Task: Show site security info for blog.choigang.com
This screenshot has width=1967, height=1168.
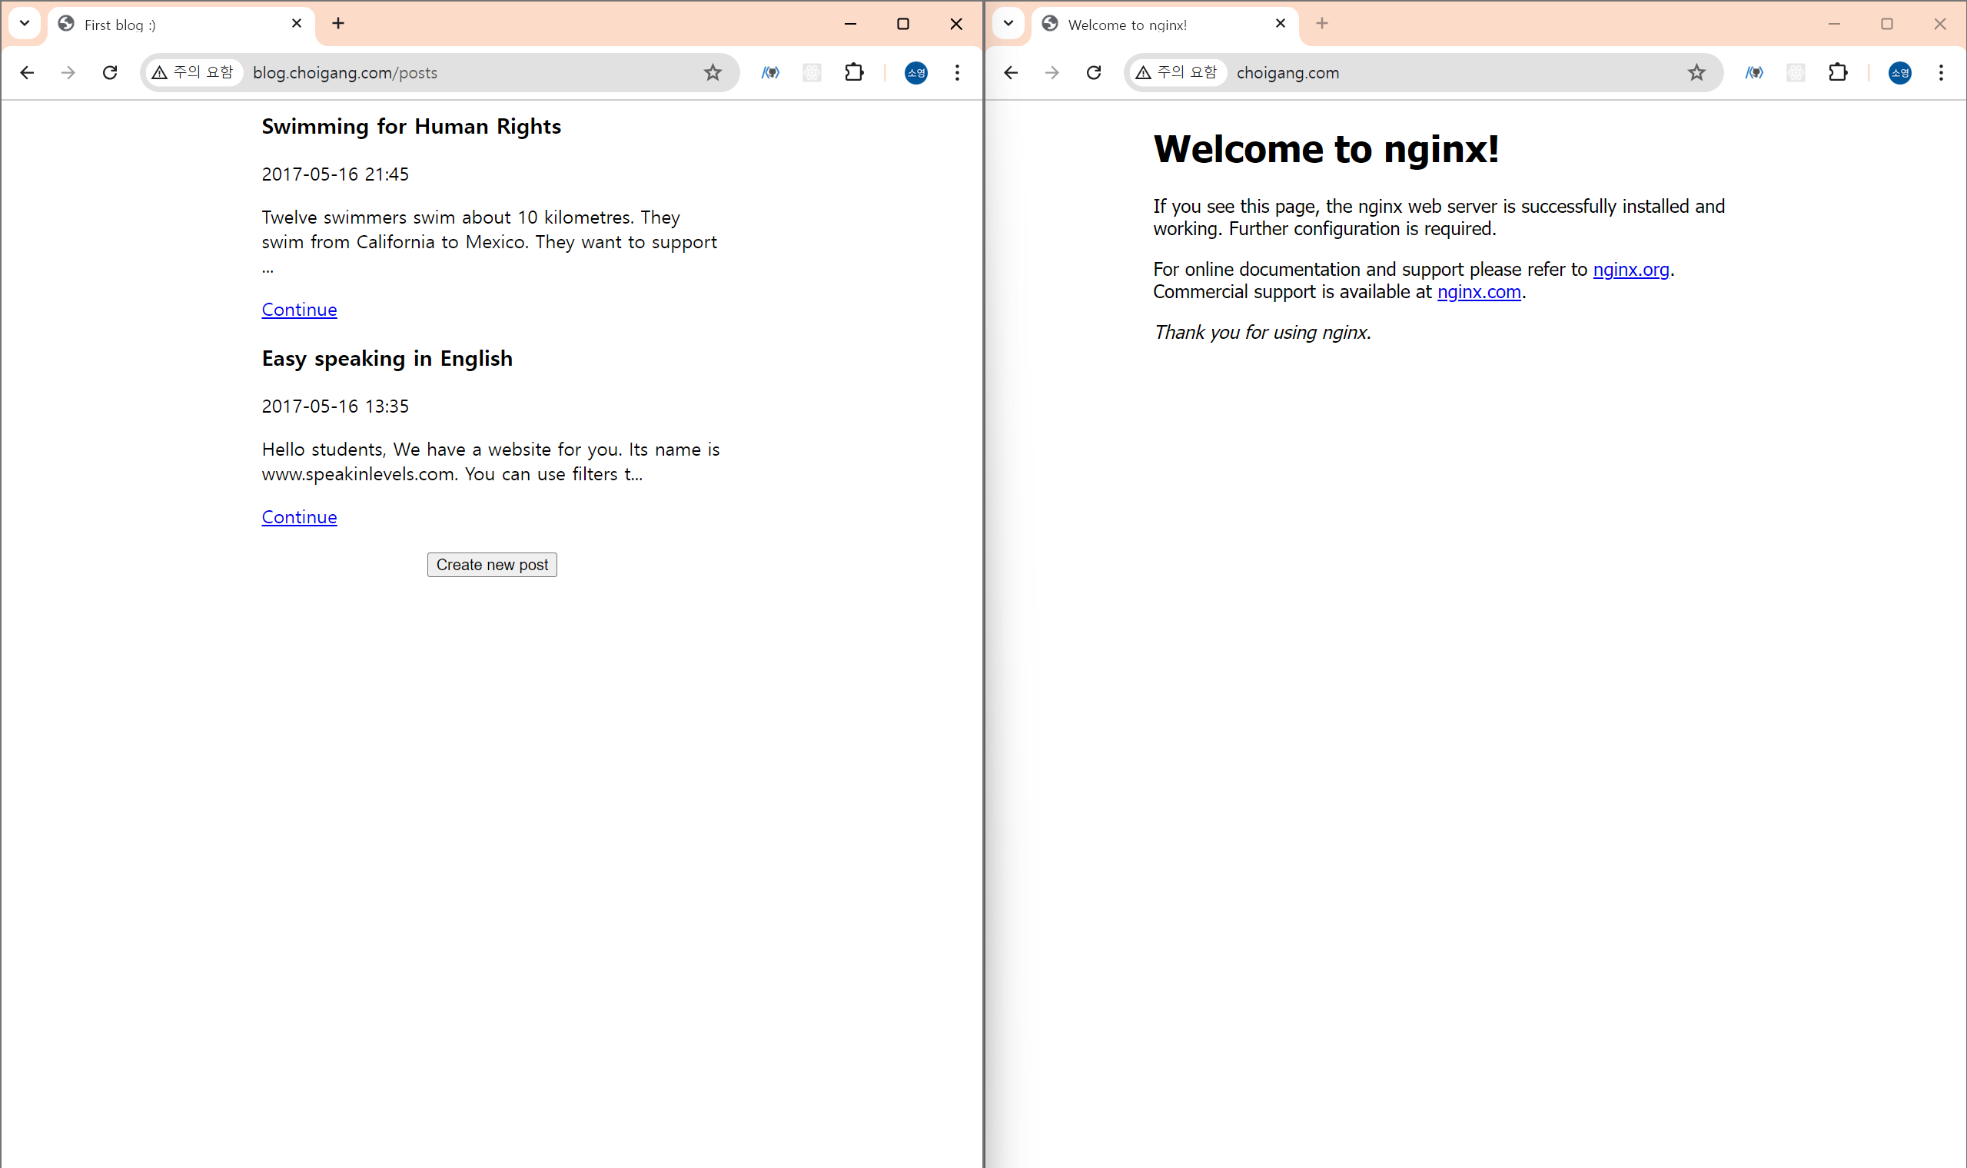Action: 194,72
